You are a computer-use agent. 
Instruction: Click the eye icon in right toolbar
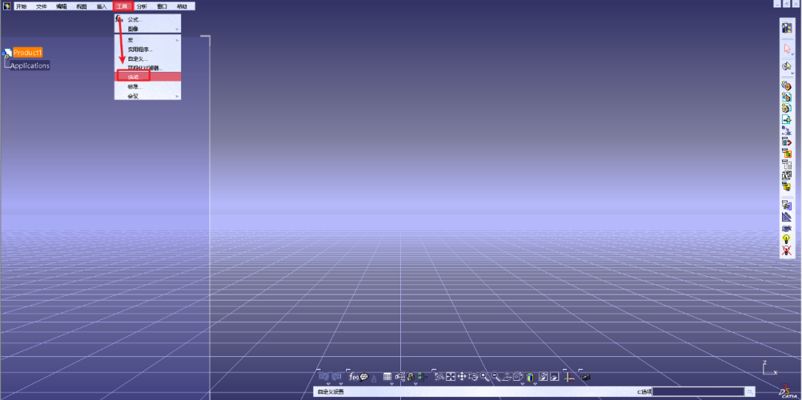pyautogui.click(x=786, y=227)
